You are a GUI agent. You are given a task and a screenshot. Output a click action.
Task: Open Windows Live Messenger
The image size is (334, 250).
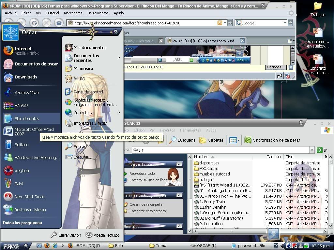(31, 158)
